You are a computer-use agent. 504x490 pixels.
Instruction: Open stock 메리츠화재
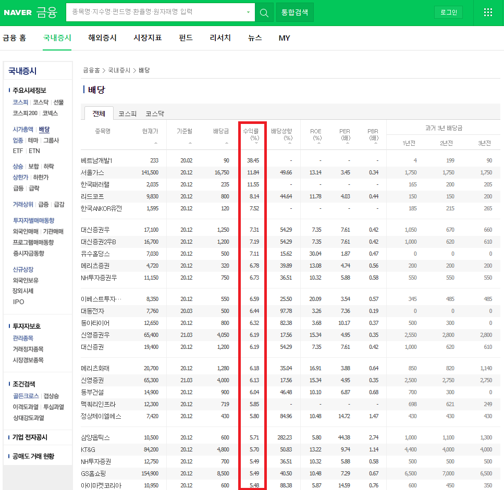coord(95,368)
